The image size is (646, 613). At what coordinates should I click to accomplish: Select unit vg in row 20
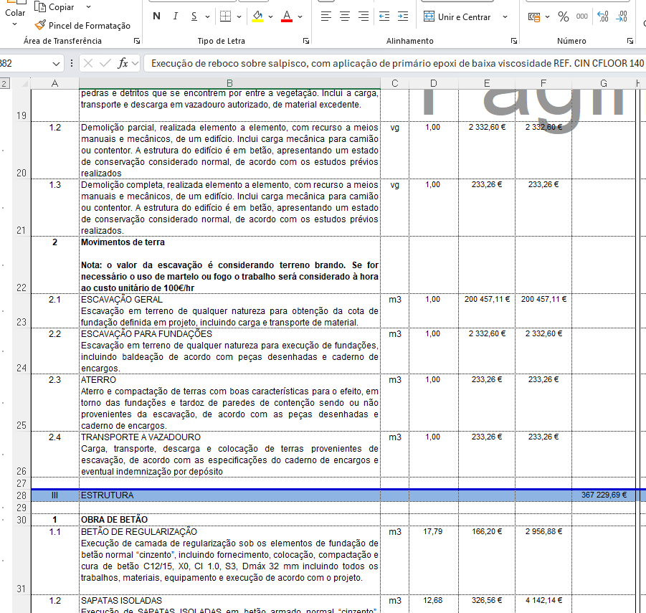[394, 150]
